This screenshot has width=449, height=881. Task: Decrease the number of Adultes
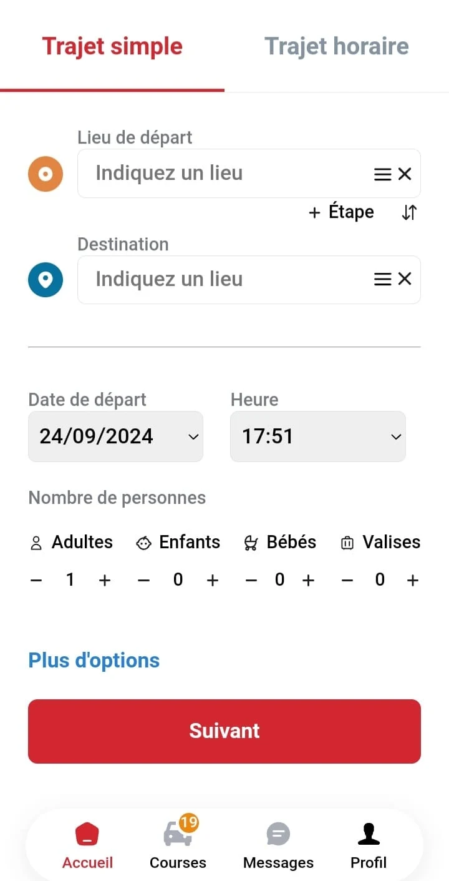point(36,580)
